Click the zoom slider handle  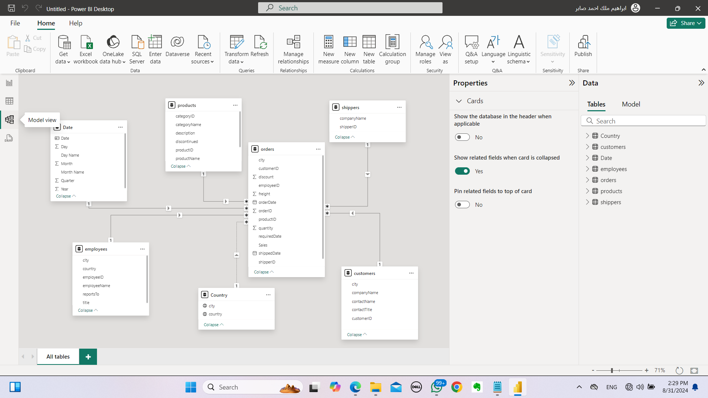click(612, 370)
